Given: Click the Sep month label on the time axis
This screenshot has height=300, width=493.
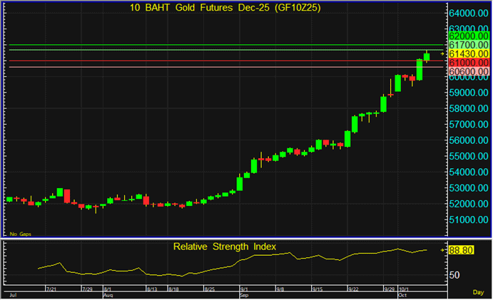Looking at the screenshot, I should click(244, 294).
